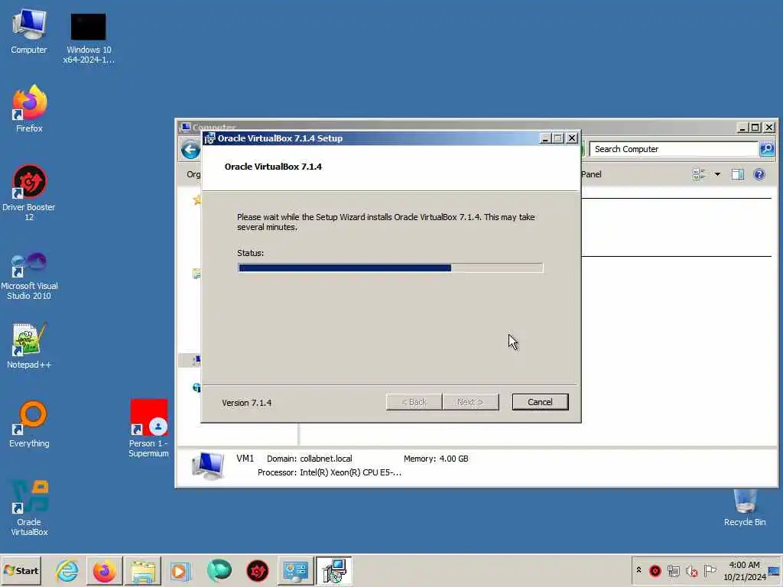Launch Firefox from the desktop shortcut
The image size is (783, 587).
(29, 109)
